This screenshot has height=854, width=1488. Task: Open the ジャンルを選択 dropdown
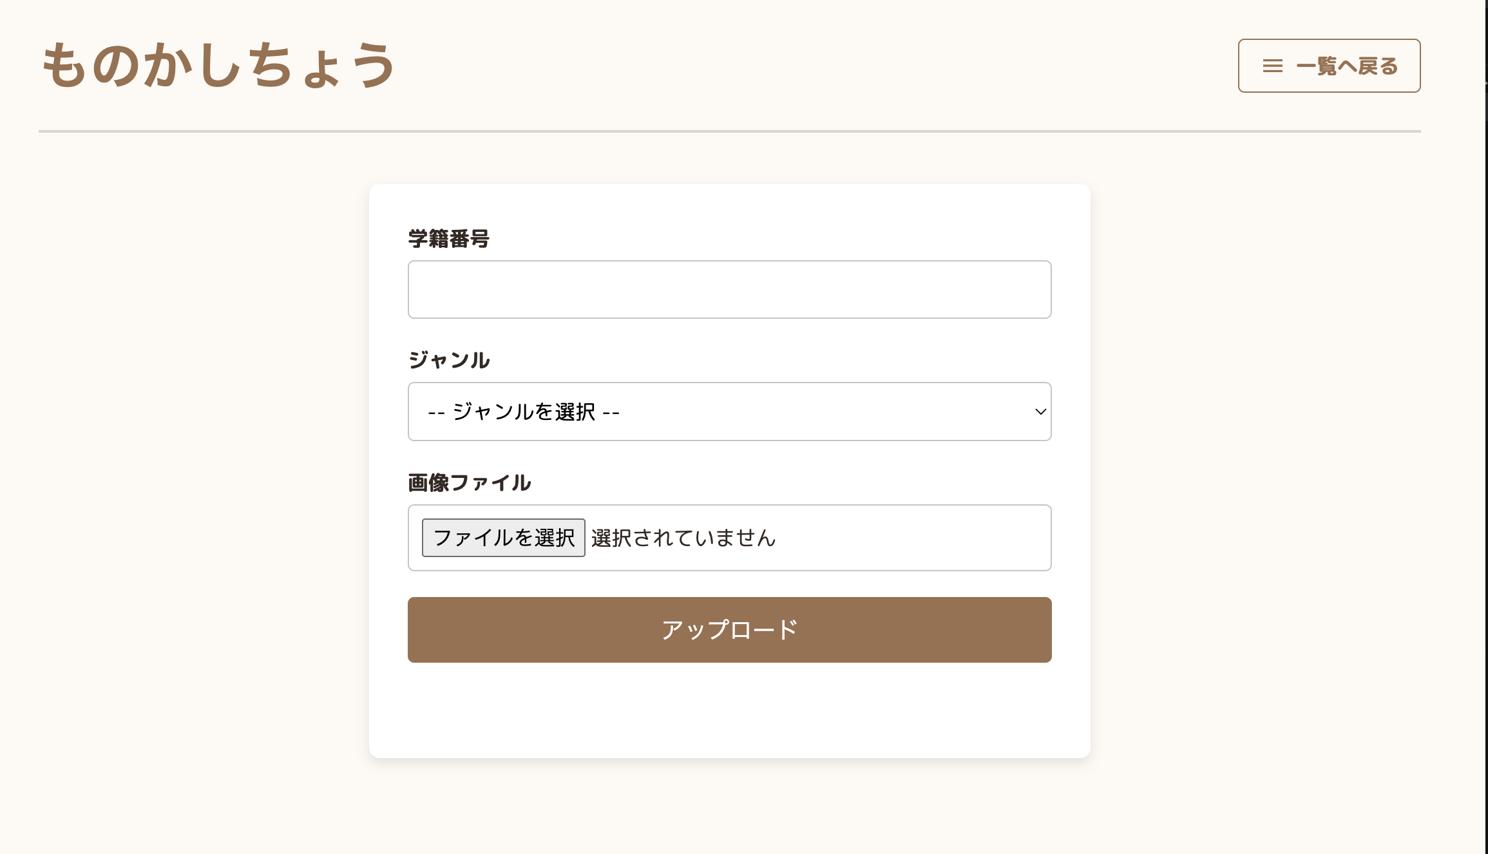point(729,412)
